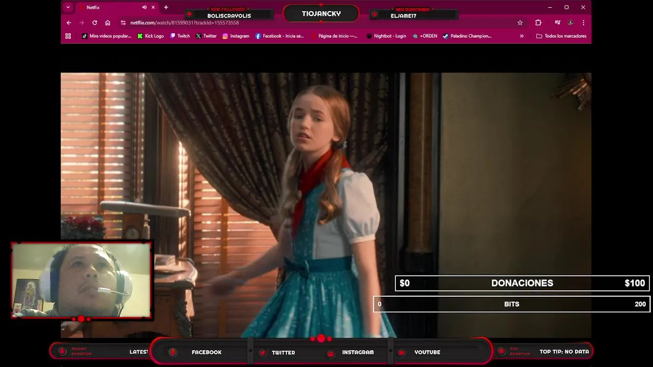653x367 pixels.
Task: View site information icon in address bar
Action: click(123, 22)
